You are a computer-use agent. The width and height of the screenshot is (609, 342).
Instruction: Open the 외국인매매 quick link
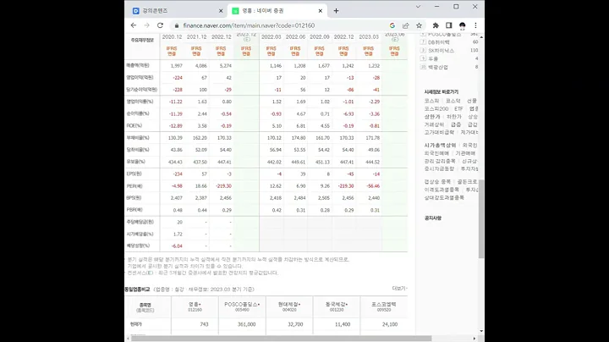[436, 153]
